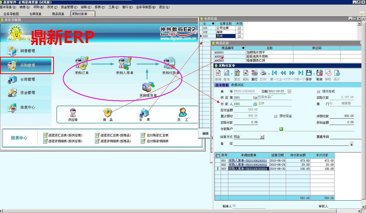Click the green ¥ payment account icon
The height and width of the screenshot is (213, 366).
281,129
